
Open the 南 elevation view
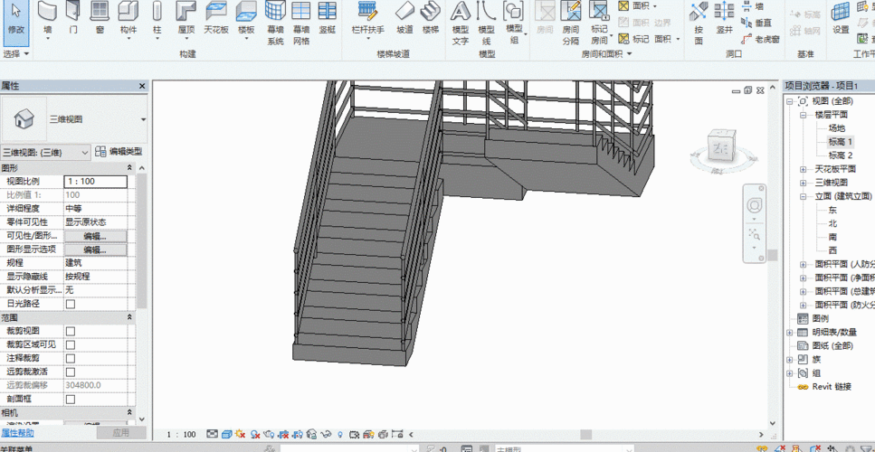tap(832, 237)
